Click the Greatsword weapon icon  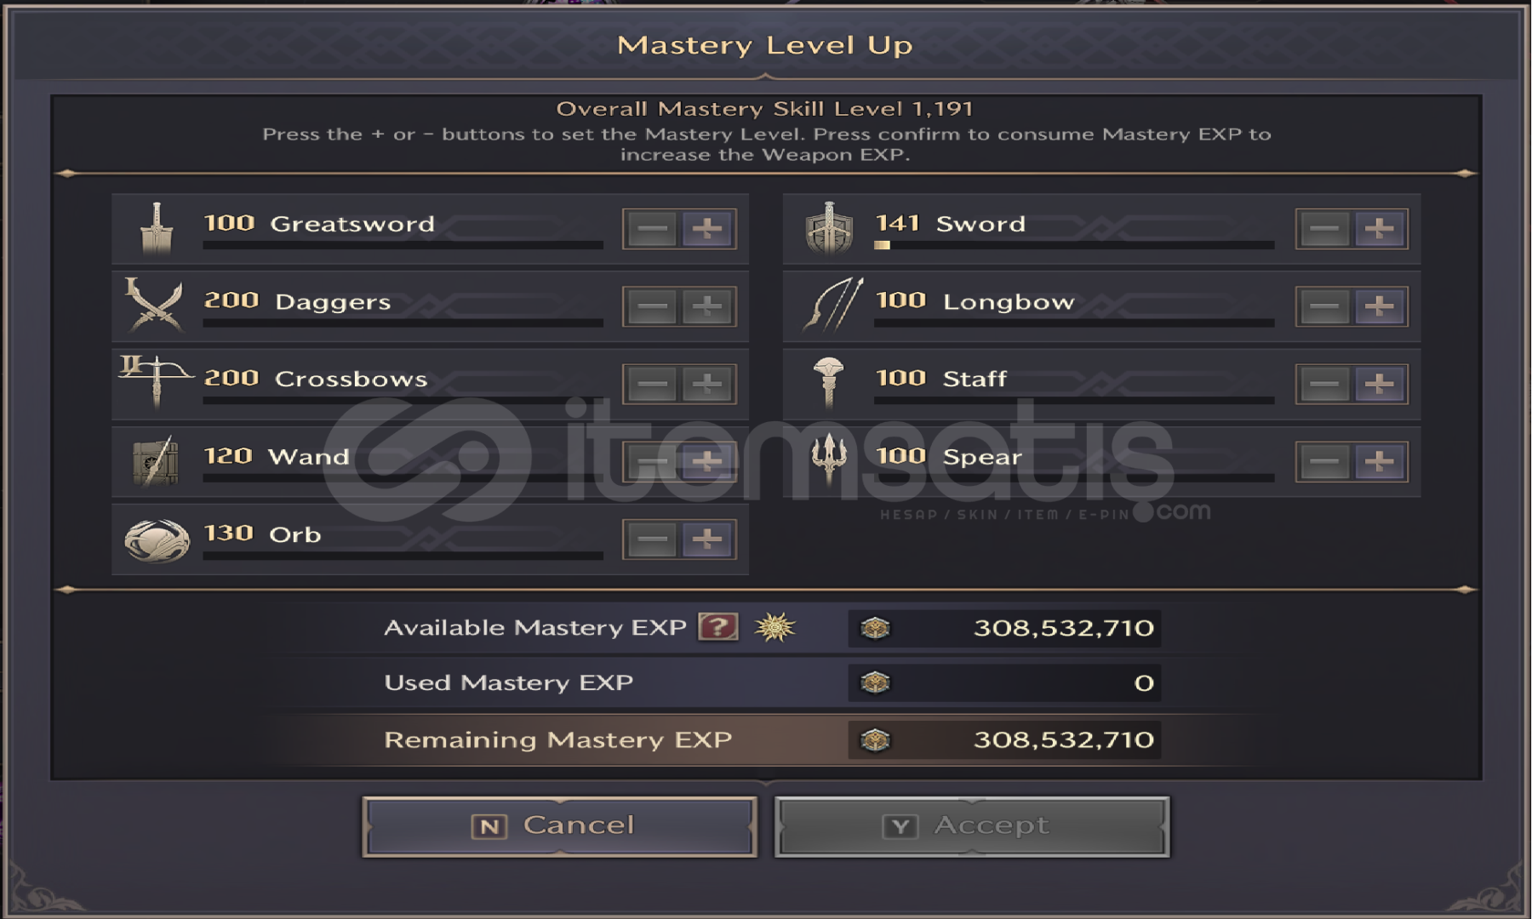coord(157,229)
